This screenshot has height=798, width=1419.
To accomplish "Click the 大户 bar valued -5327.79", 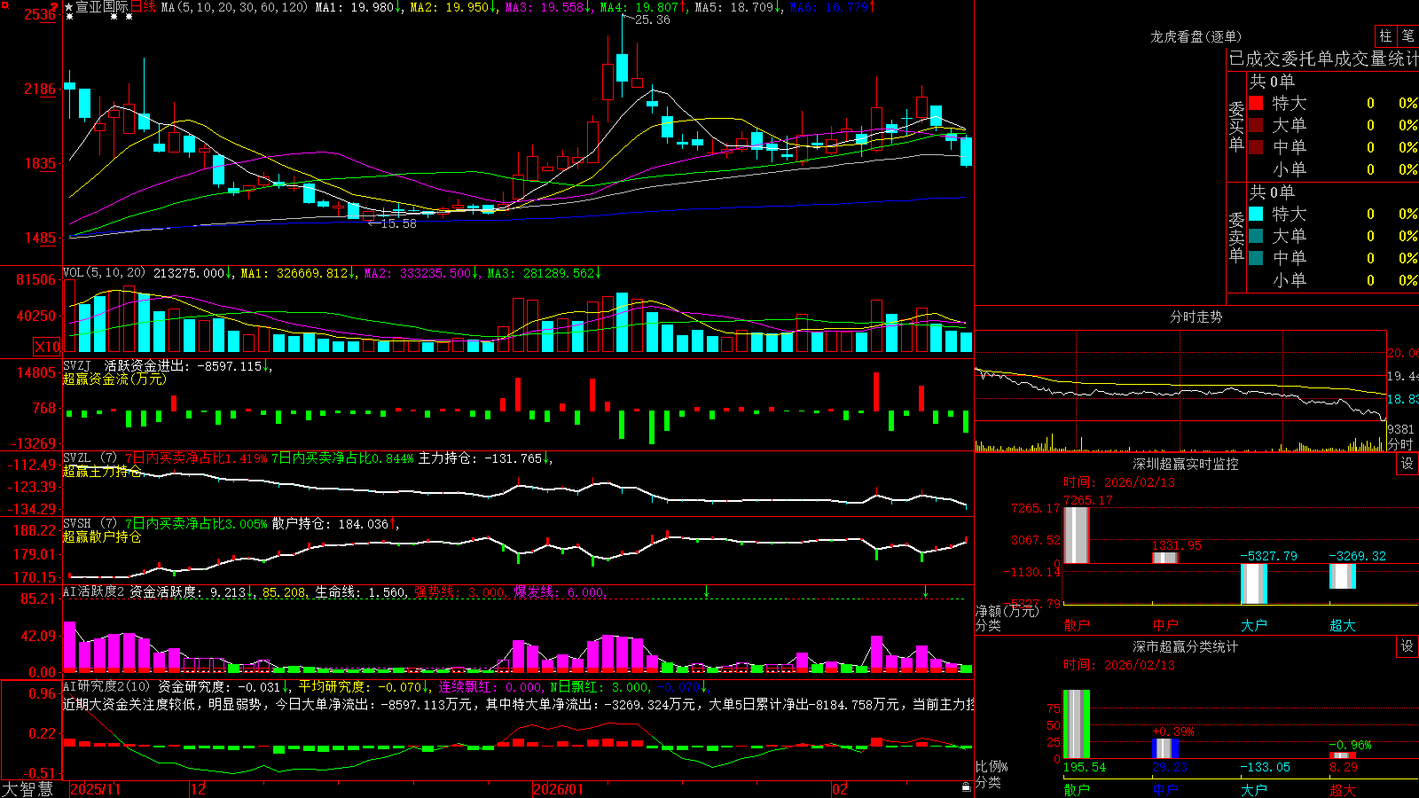I will coord(1253,583).
